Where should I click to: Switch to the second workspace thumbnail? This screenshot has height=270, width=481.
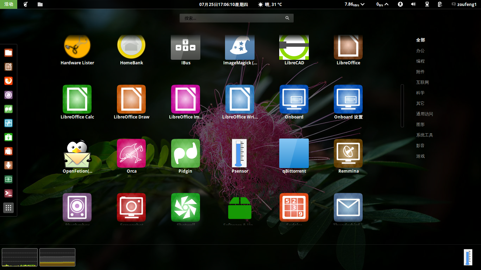[x=57, y=257]
